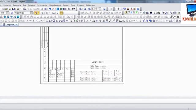Activate the What's This help pointer icon
Screen dimensions: 196x110
(73, 9)
